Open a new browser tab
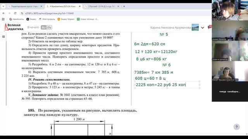Image resolution: width=248 pixels, height=139 pixels. [x=124, y=6]
